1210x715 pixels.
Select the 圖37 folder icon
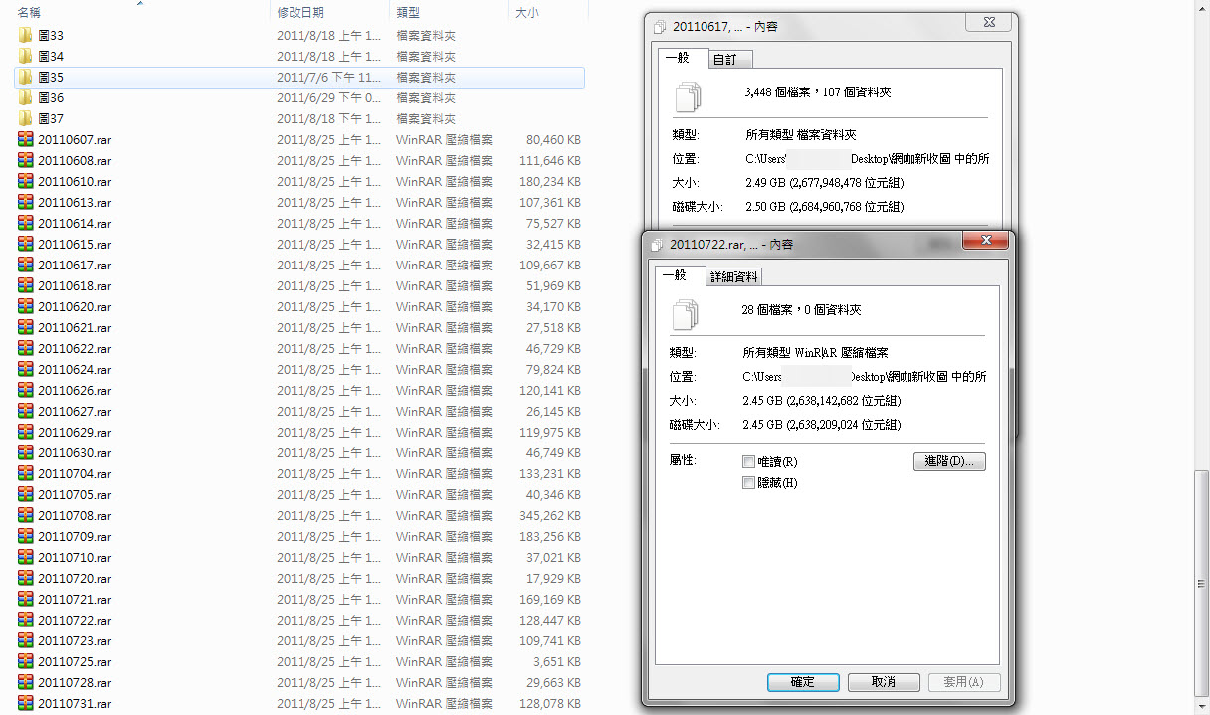click(26, 118)
